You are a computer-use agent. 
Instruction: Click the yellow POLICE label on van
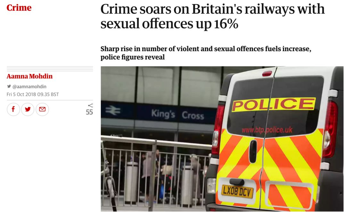(x=274, y=104)
